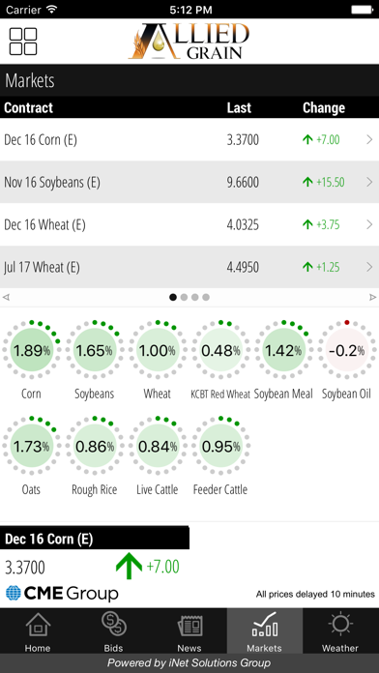Tap the CME Group logo

pos(62,593)
